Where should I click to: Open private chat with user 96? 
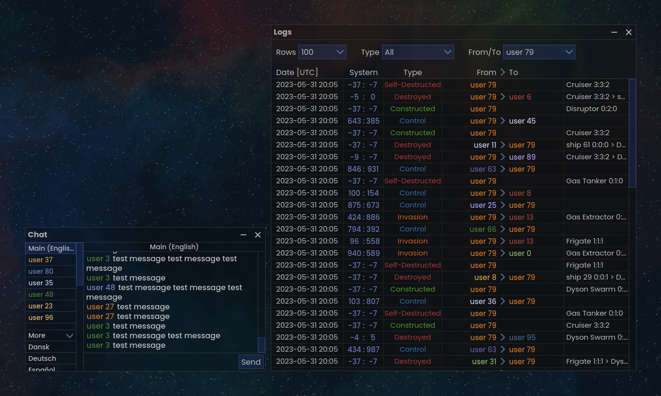51,318
